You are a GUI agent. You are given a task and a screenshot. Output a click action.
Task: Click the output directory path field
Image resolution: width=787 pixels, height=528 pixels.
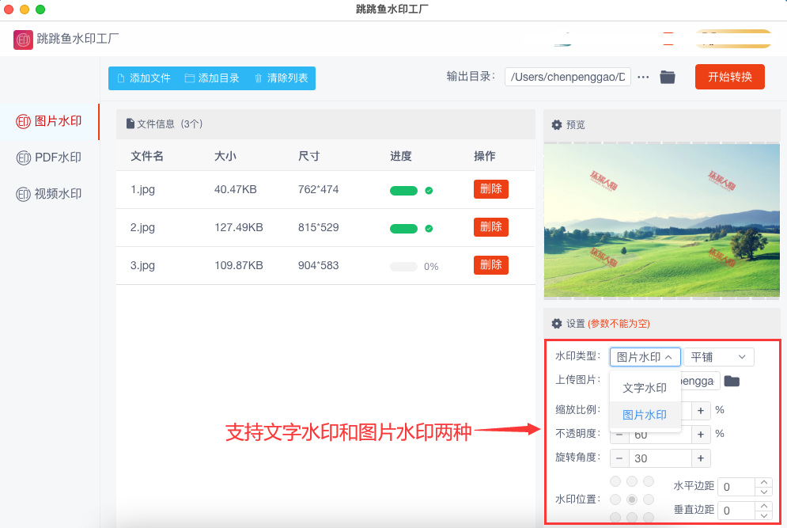[567, 77]
